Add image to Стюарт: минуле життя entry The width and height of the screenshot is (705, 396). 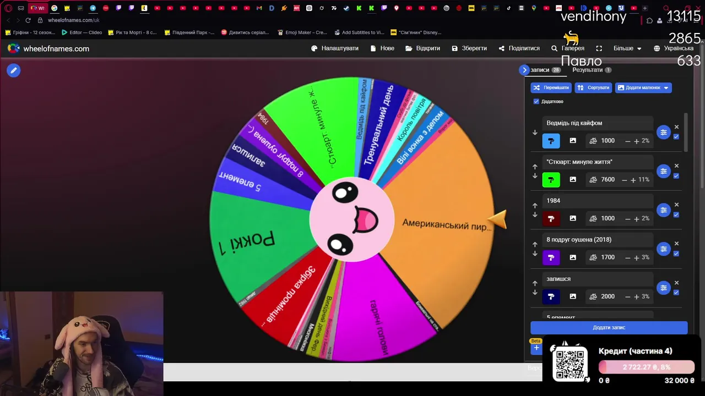pos(573,179)
